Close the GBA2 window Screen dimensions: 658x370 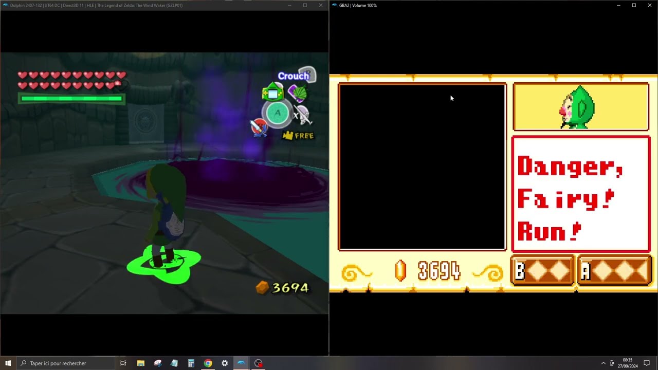click(x=650, y=5)
